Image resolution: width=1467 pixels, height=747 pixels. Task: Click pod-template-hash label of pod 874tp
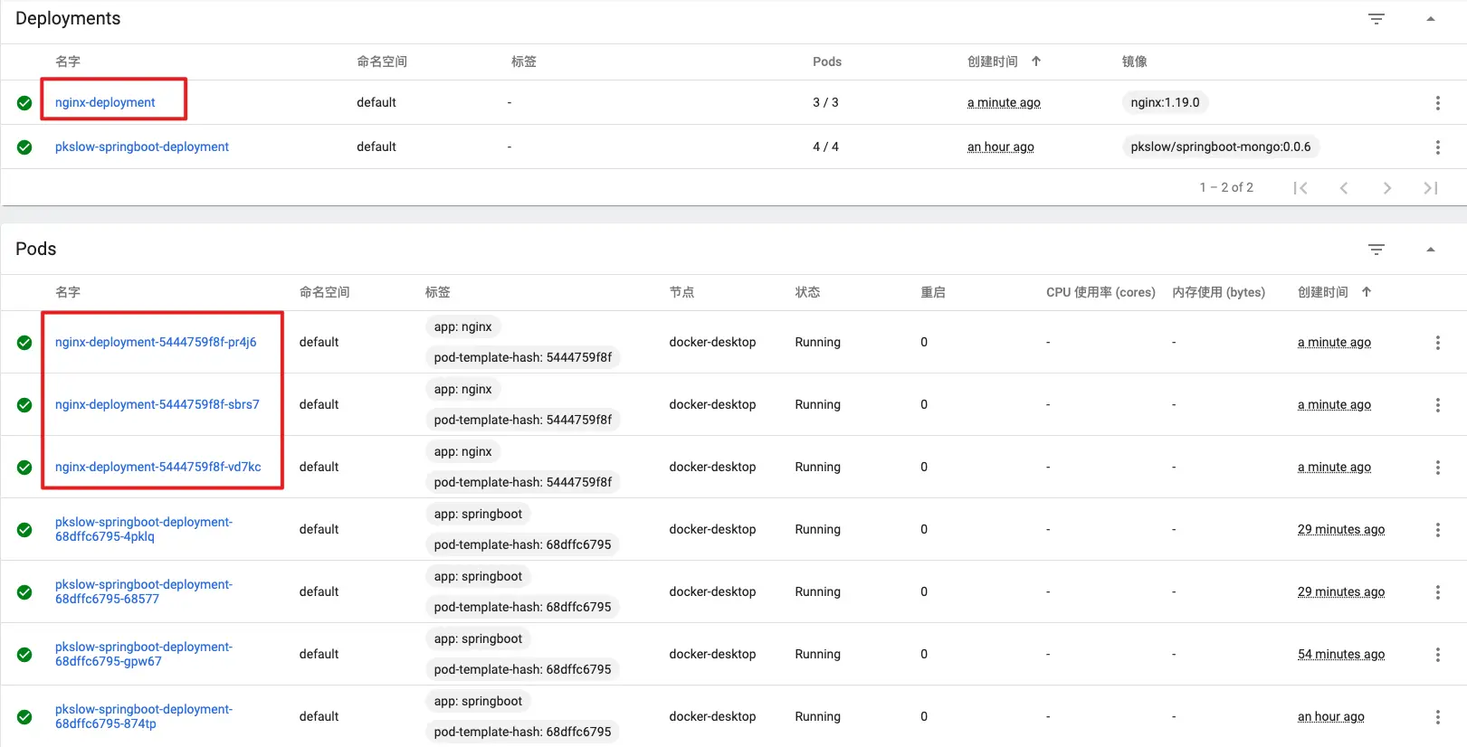pyautogui.click(x=523, y=732)
